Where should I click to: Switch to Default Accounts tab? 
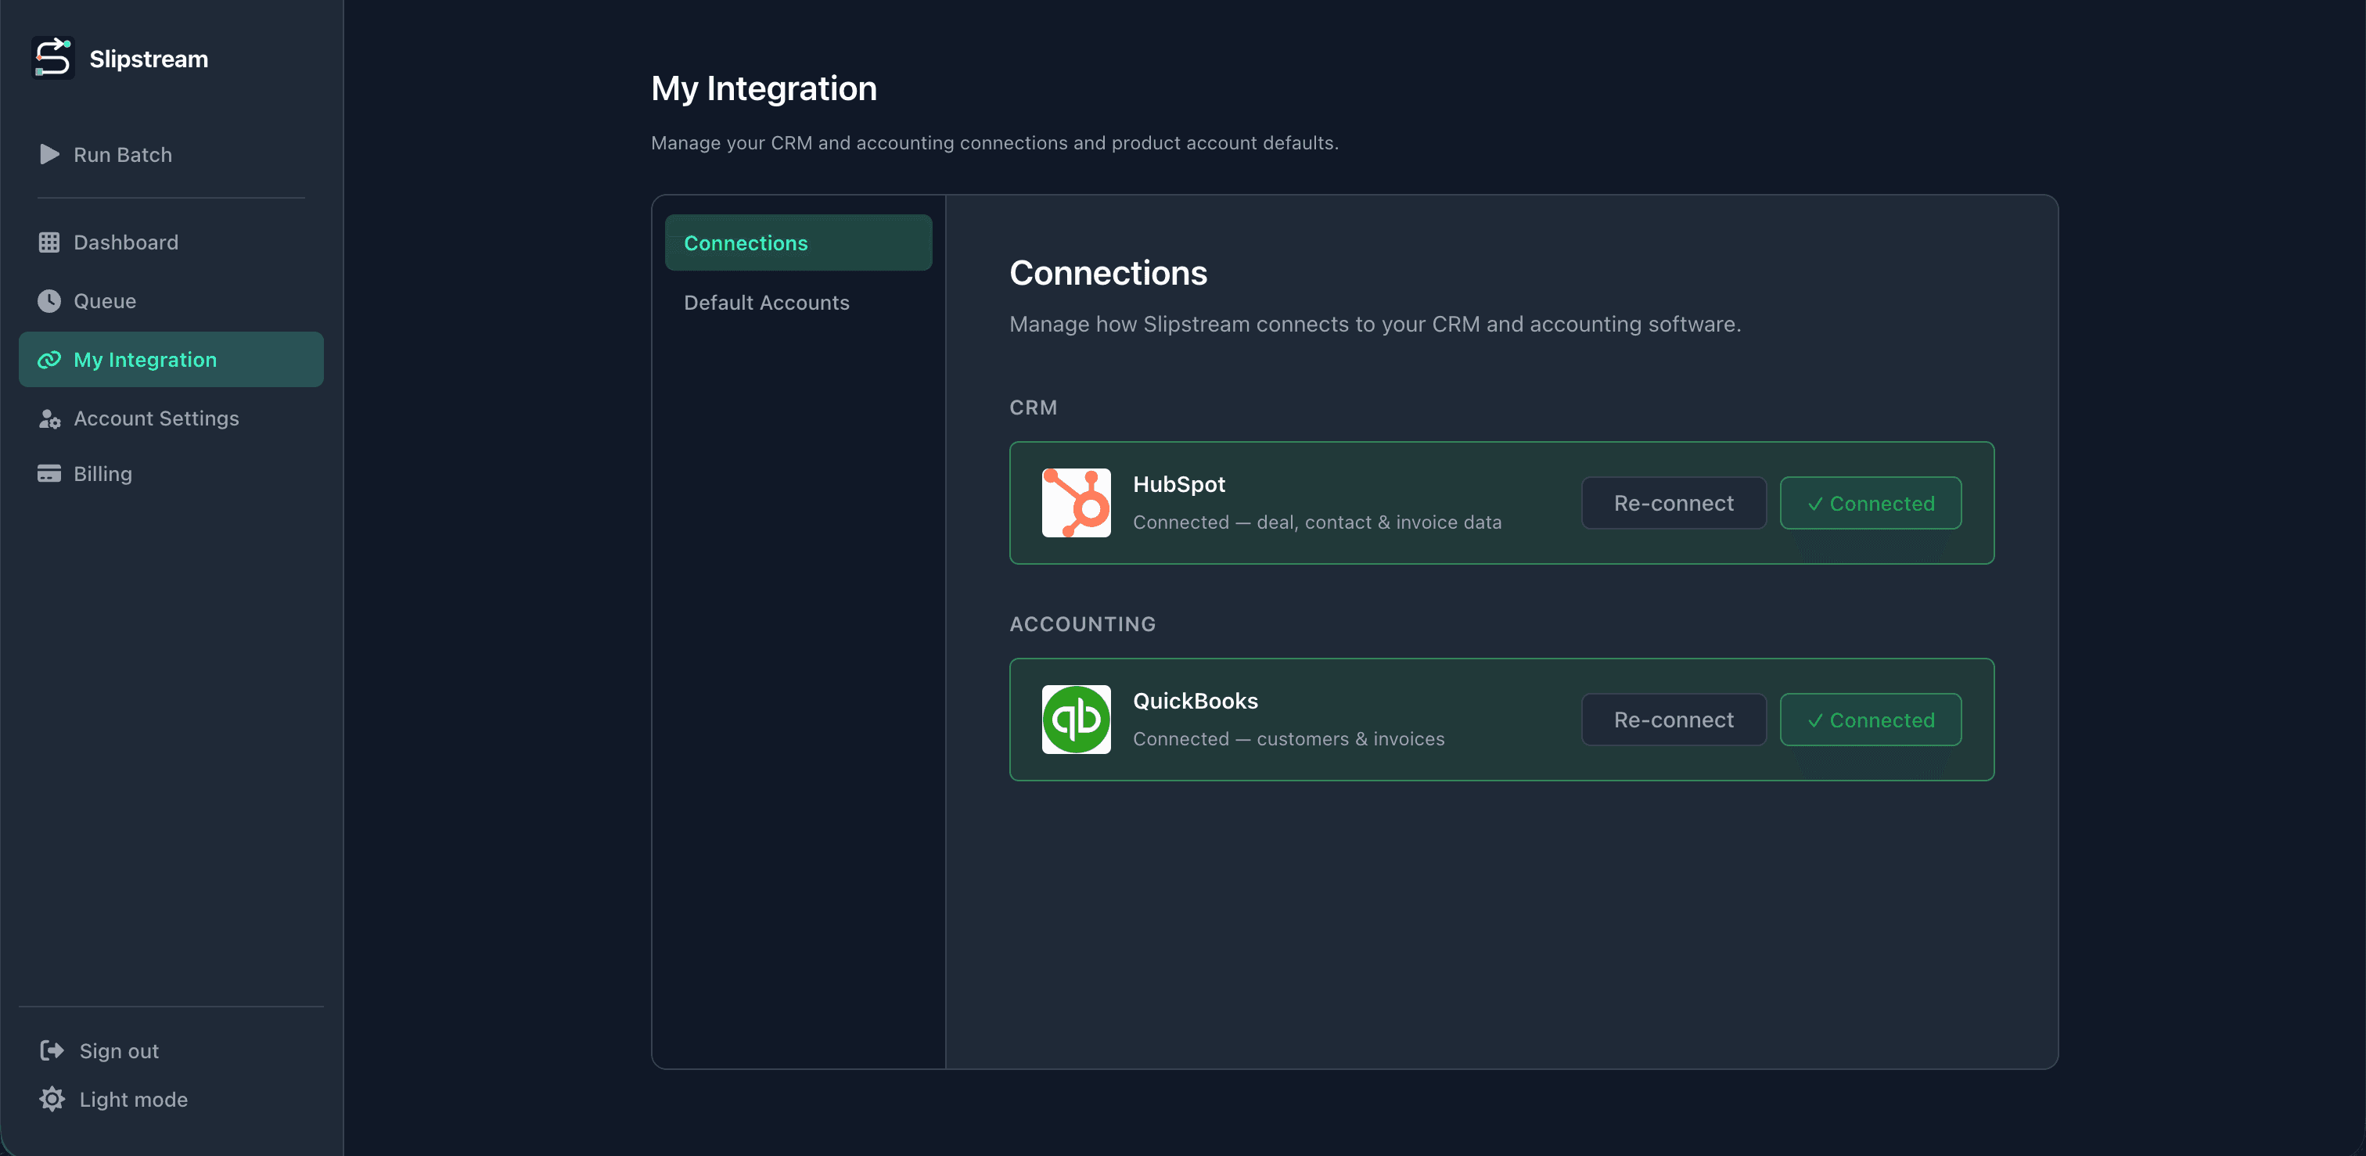coord(798,302)
